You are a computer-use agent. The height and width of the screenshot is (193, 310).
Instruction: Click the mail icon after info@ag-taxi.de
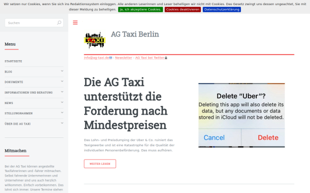[111, 58]
